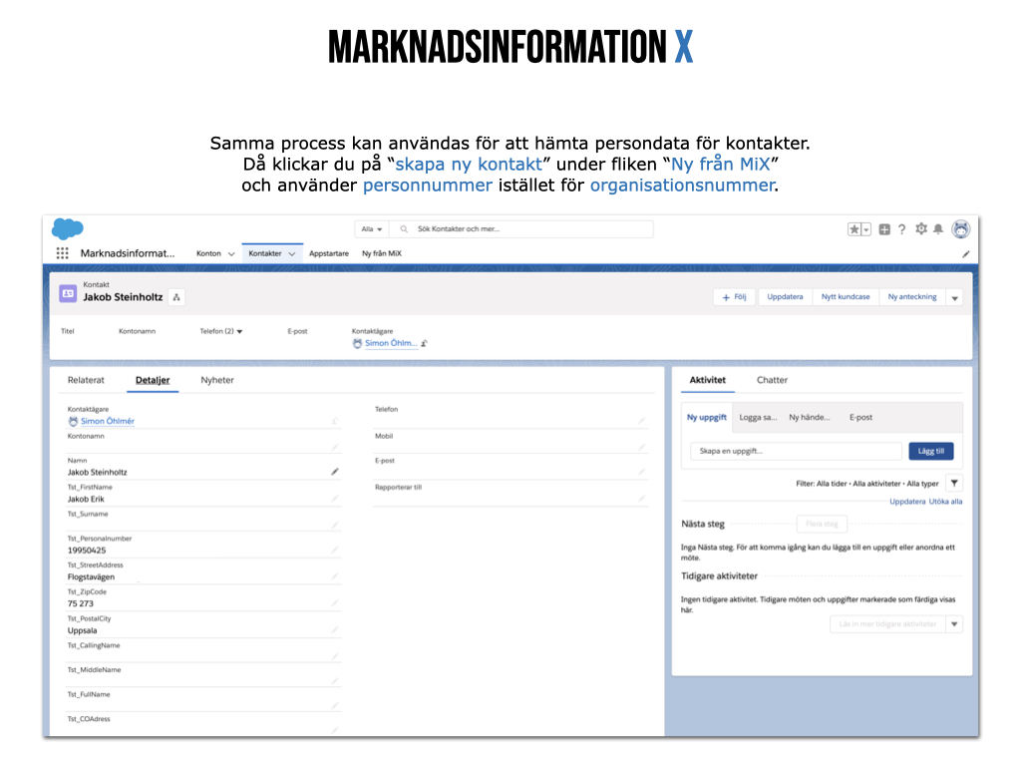Edit the Namn field pencil icon
1021x766 pixels.
(335, 471)
